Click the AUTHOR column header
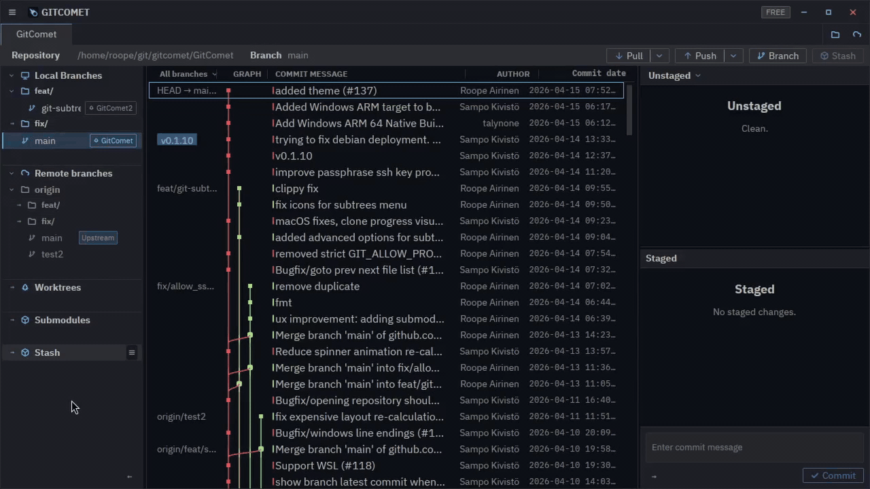Screen dimensions: 870x489 coord(513,74)
